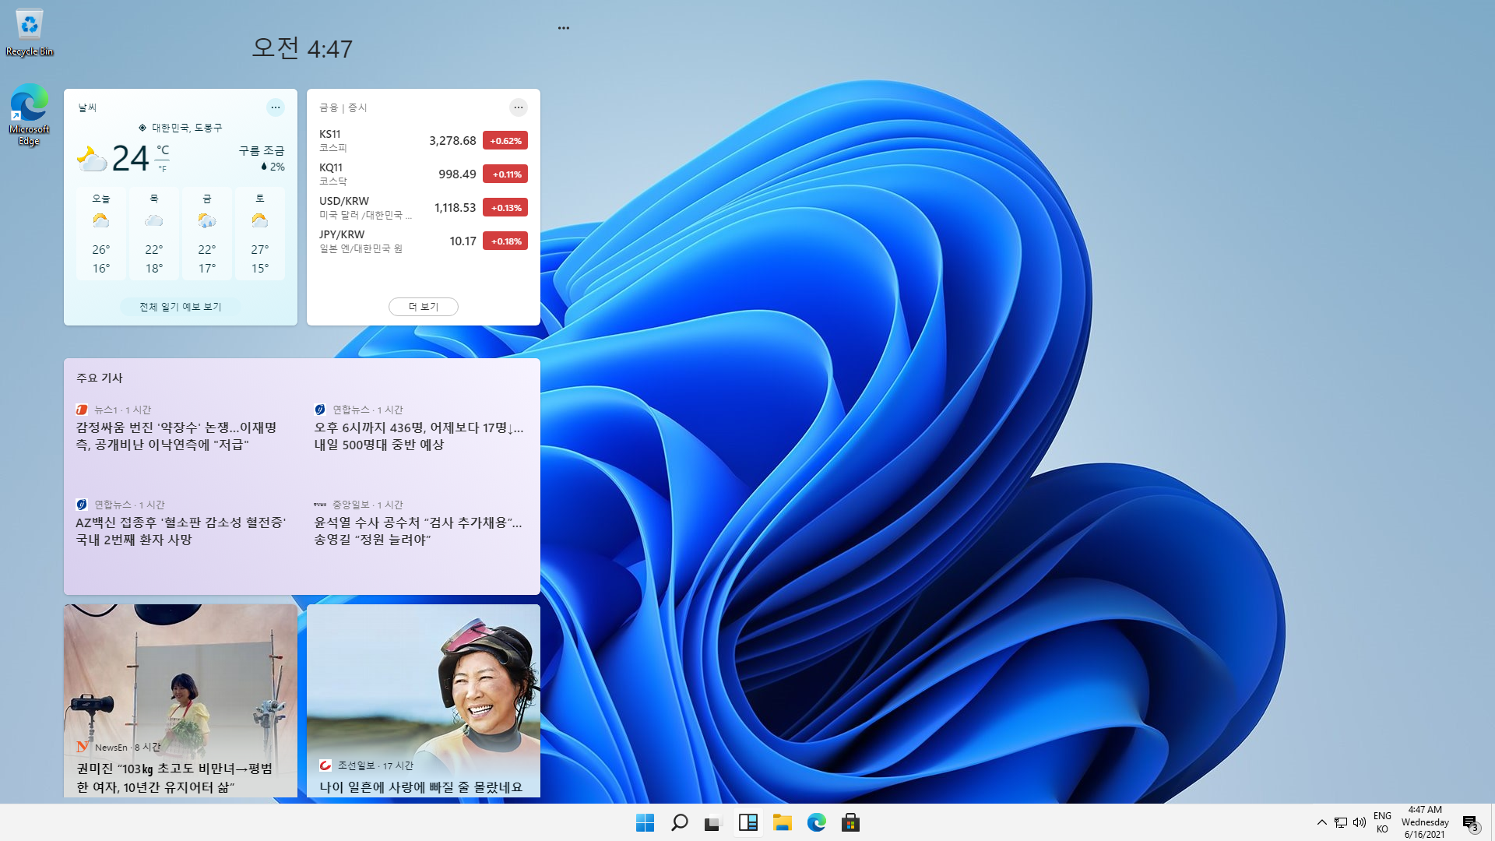Open finance widget options menu
This screenshot has height=841, width=1495.
tap(519, 107)
